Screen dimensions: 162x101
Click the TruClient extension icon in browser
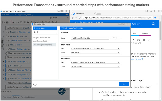(155, 18)
